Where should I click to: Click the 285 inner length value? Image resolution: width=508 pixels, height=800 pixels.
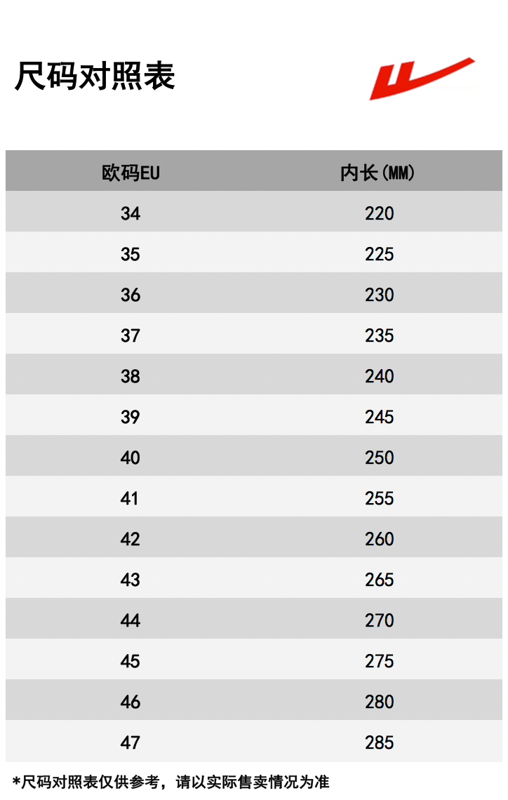coord(379,742)
